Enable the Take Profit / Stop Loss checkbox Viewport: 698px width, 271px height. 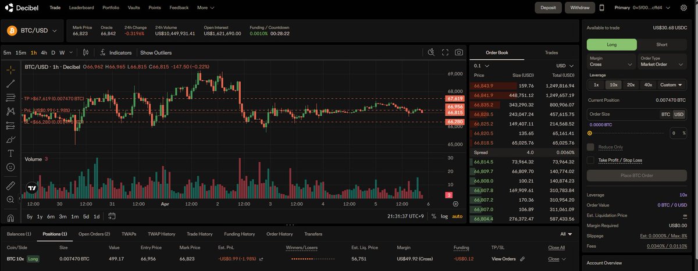click(x=590, y=160)
